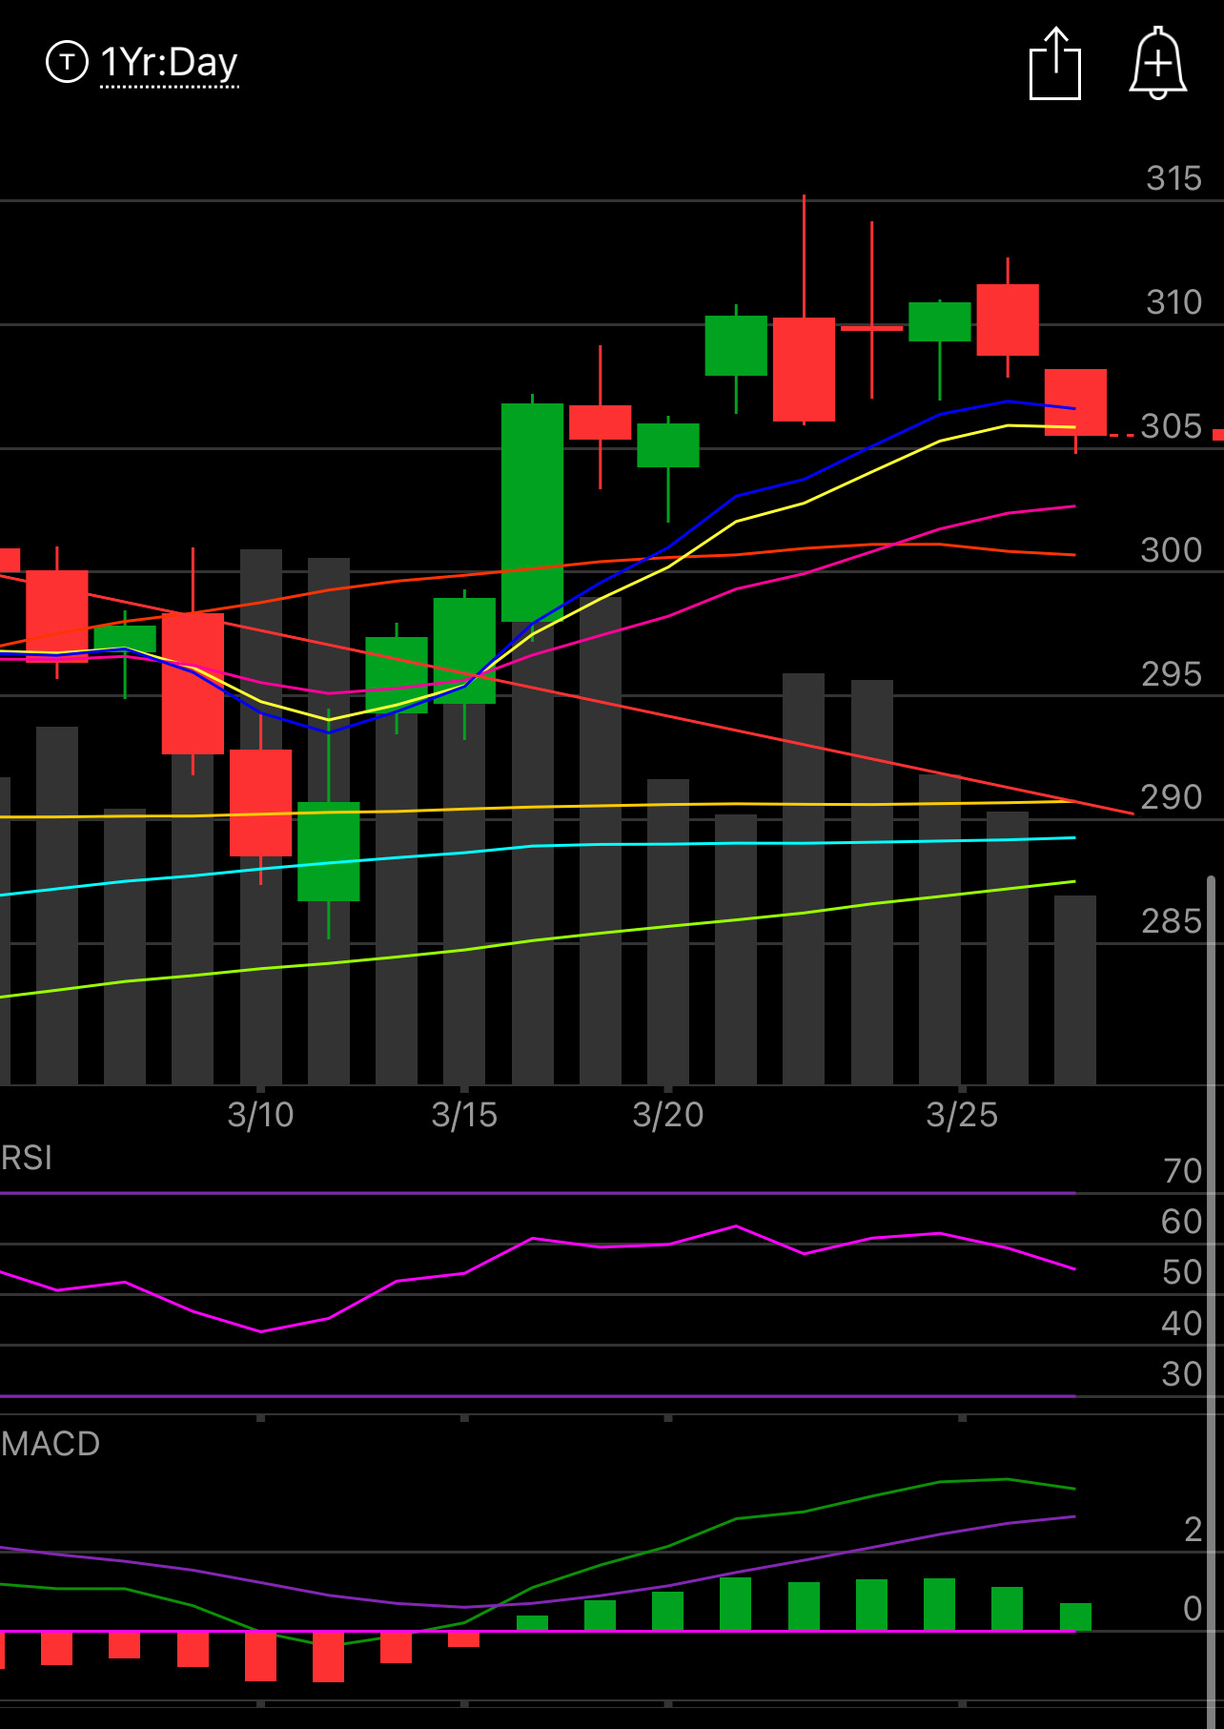This screenshot has height=1729, width=1224.
Task: Open the 1Yr:Day timeframe selector
Action: [x=169, y=63]
